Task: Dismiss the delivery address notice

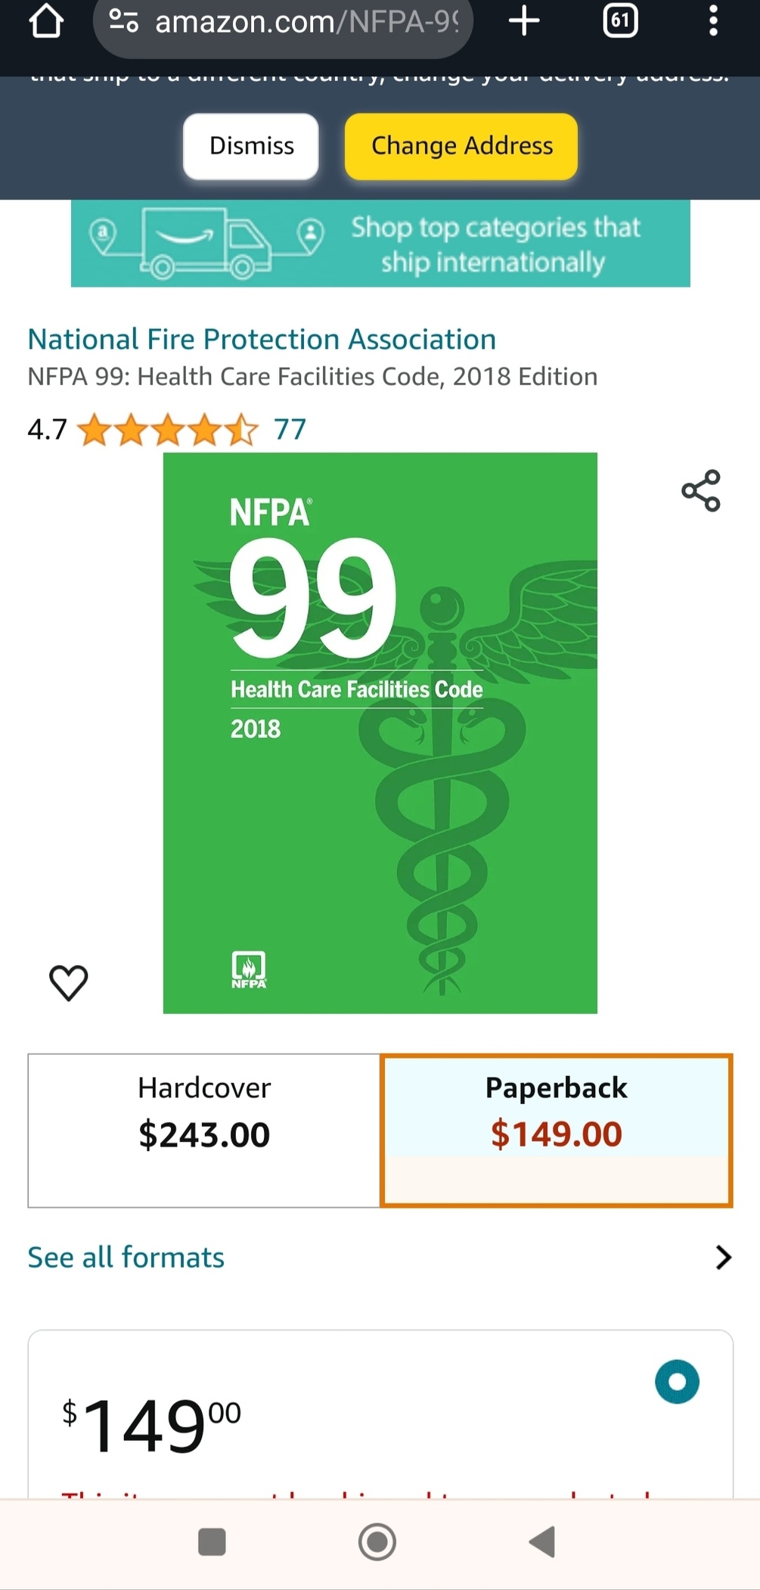Action: point(250,146)
